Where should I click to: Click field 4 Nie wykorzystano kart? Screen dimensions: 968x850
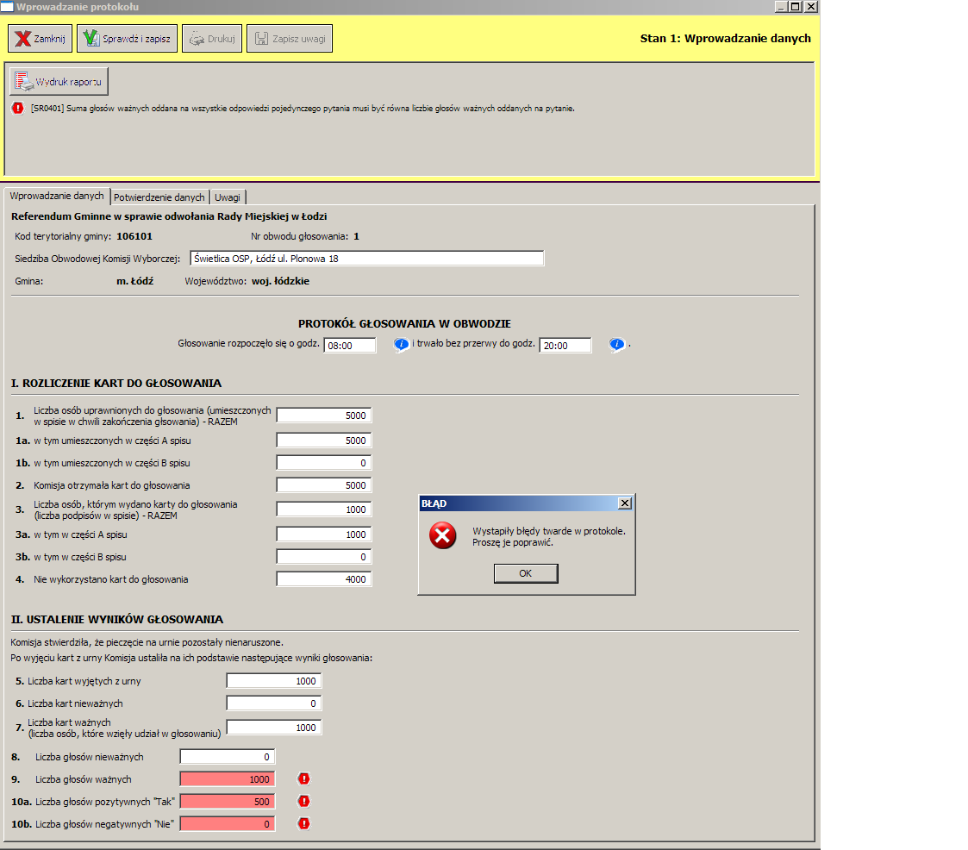[x=323, y=579]
